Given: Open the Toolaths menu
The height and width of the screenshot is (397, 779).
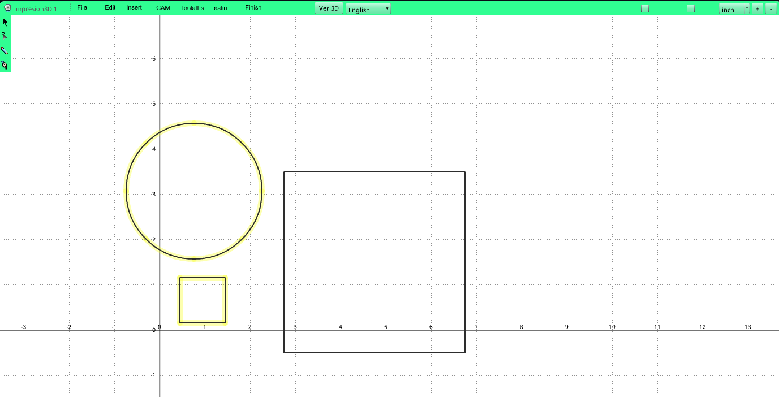Looking at the screenshot, I should point(192,7).
